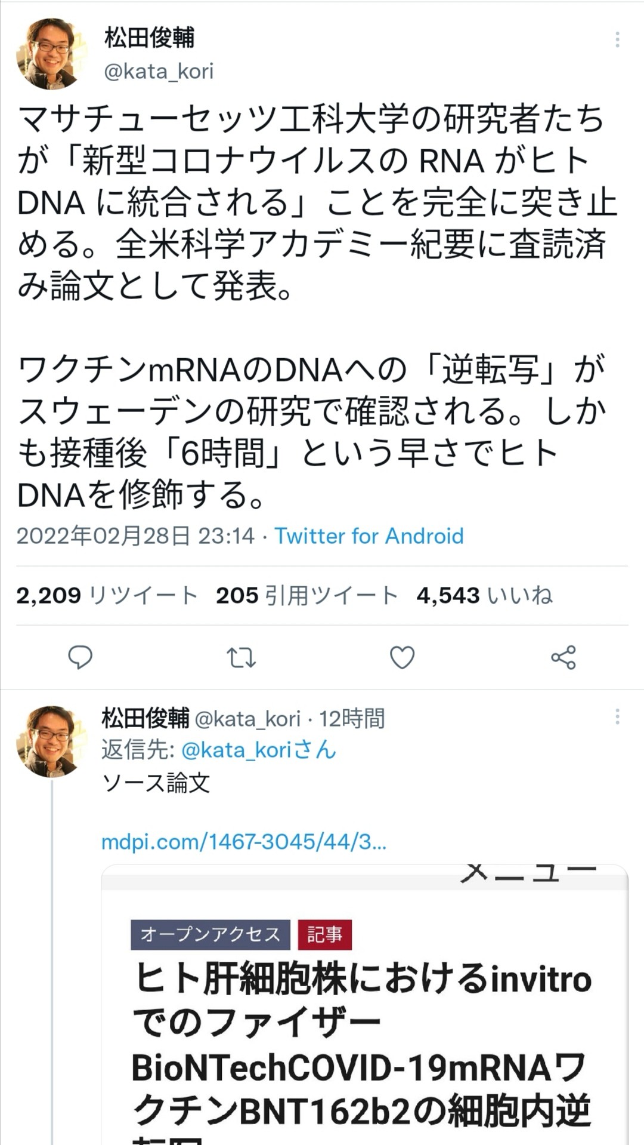
Task: View the 205 quote tweets
Action: (x=306, y=595)
